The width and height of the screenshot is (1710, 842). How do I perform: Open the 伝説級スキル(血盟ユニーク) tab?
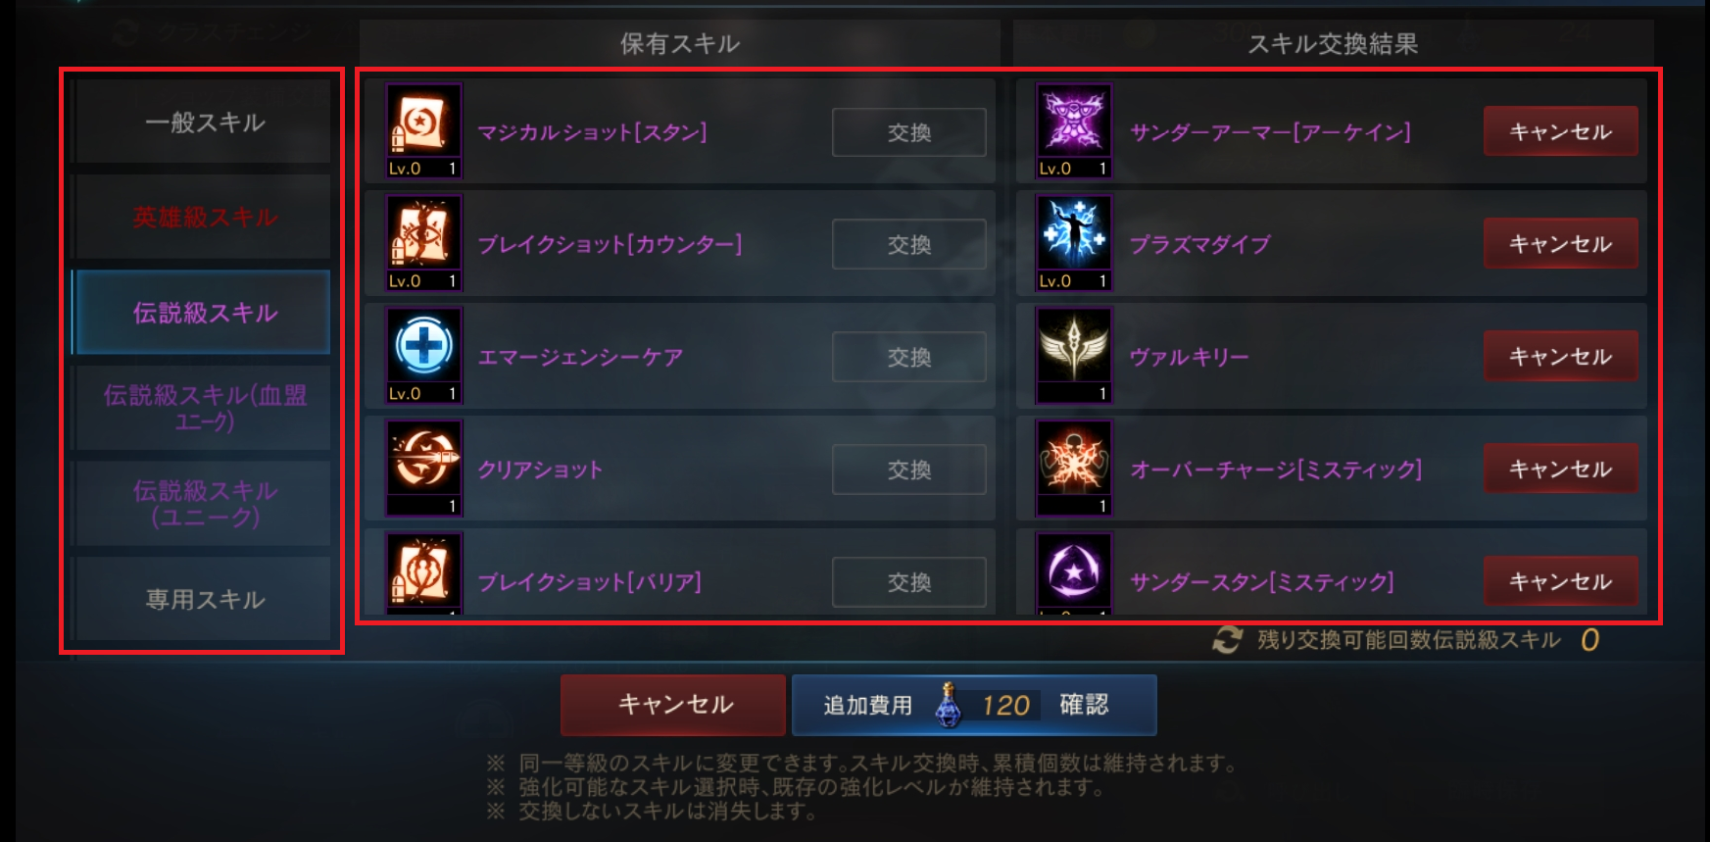(204, 408)
